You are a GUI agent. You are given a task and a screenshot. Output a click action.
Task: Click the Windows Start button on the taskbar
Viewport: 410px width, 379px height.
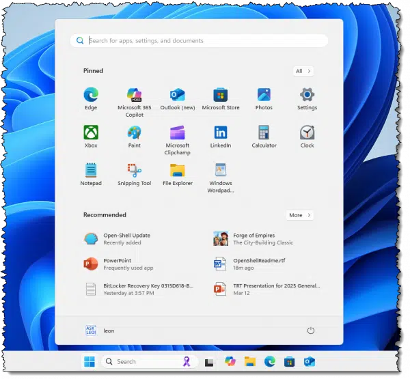point(90,362)
